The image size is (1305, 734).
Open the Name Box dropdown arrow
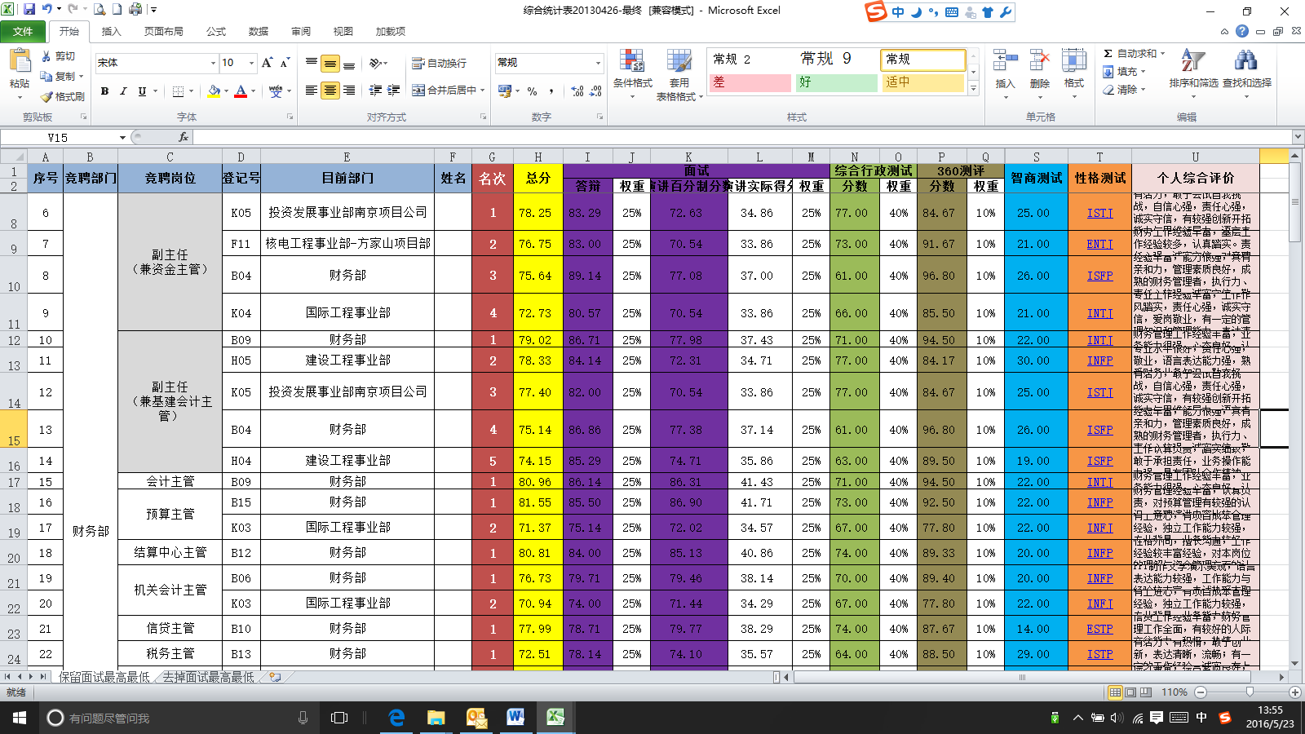(x=122, y=138)
